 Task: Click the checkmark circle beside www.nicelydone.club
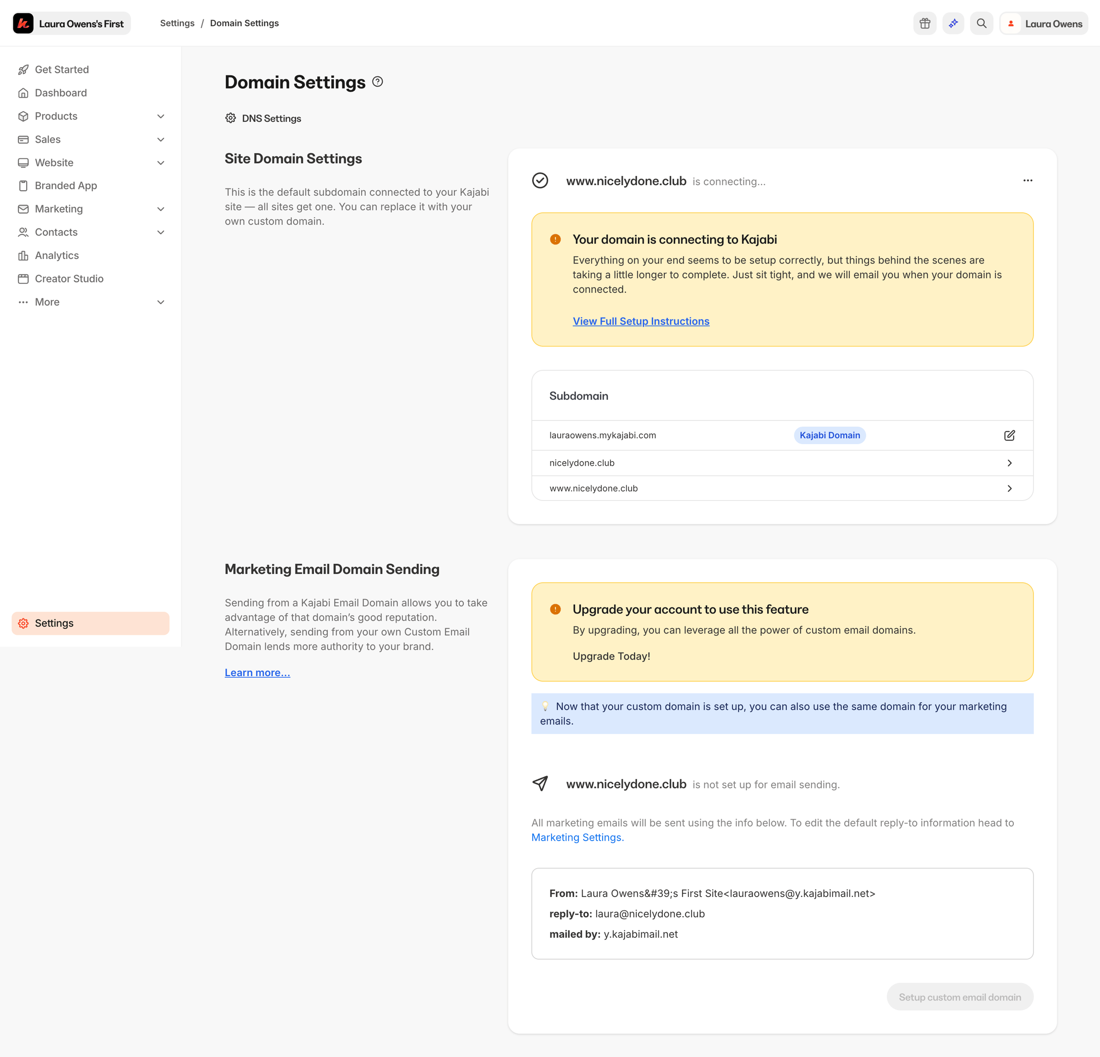click(540, 181)
